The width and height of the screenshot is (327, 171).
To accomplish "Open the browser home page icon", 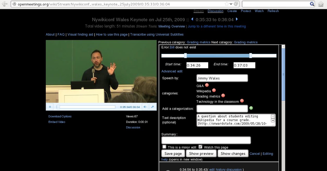I will (321, 4).
